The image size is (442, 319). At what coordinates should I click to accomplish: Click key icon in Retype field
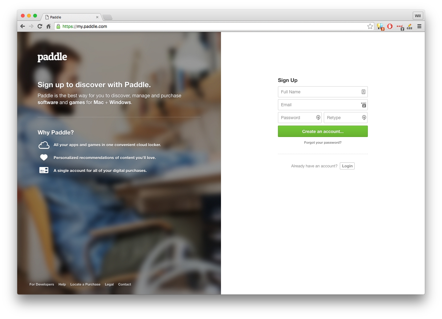click(x=364, y=118)
